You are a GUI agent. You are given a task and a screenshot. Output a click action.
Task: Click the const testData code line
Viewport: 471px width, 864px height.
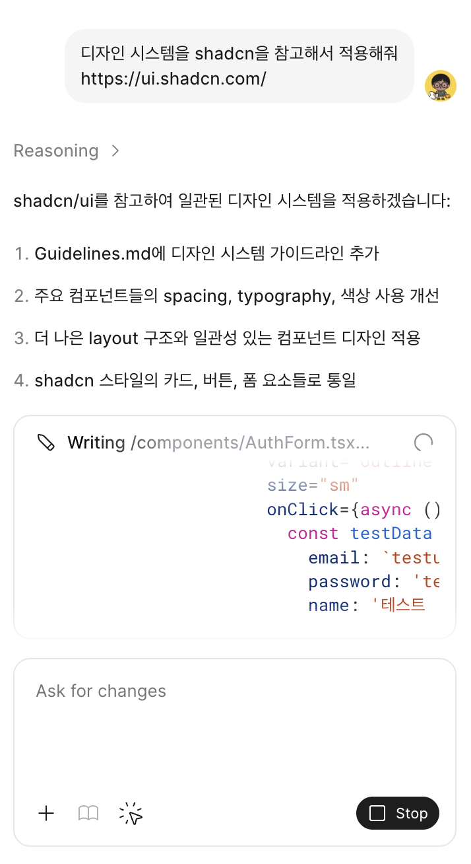360,533
